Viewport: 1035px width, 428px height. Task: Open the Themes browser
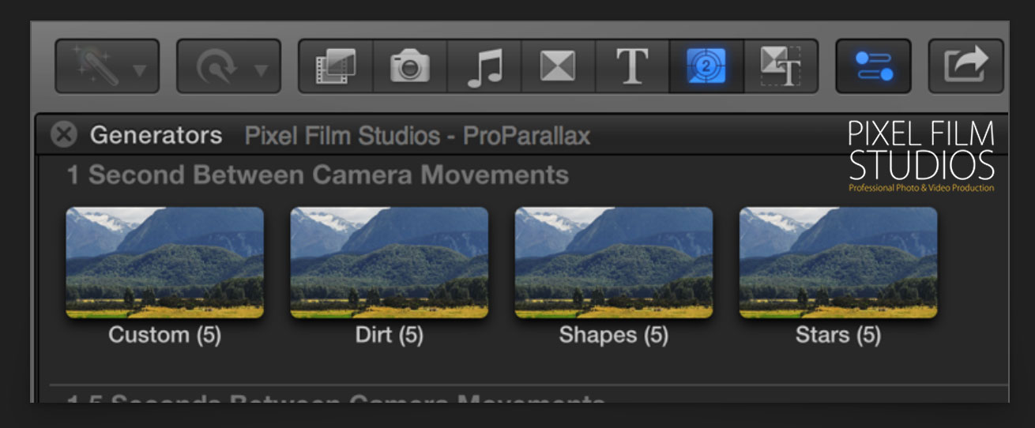(780, 66)
